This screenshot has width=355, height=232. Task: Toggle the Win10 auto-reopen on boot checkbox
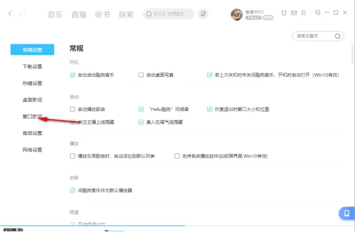(x=209, y=75)
